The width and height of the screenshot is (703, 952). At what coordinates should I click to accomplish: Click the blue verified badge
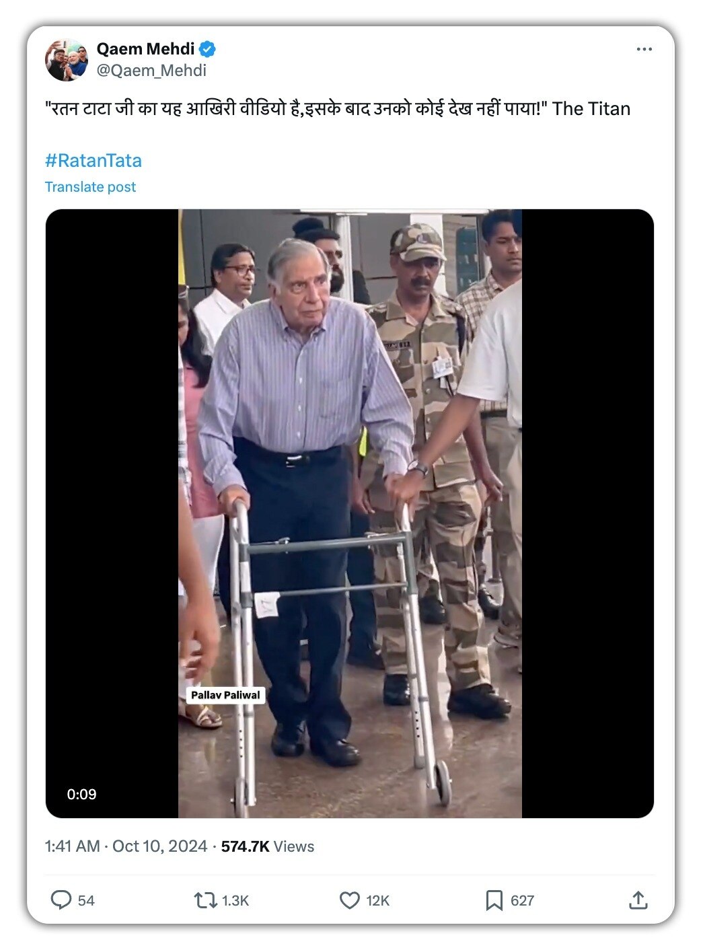pyautogui.click(x=207, y=49)
